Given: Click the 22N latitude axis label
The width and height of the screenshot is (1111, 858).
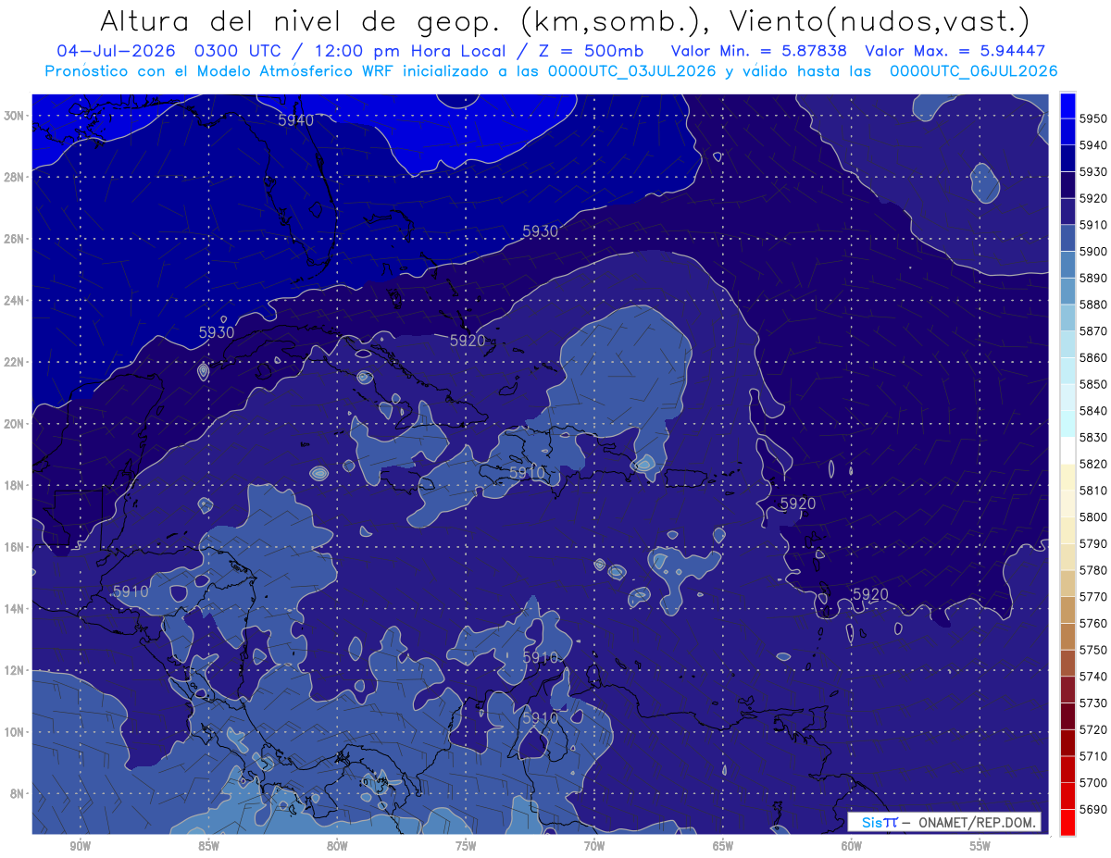Looking at the screenshot, I should 14,362.
